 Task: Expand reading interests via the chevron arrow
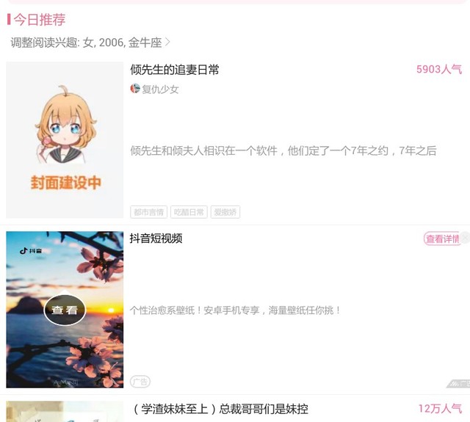point(167,43)
